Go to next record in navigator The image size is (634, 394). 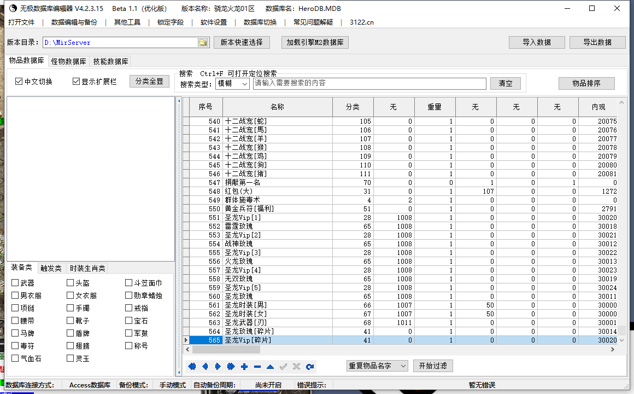coord(218,367)
